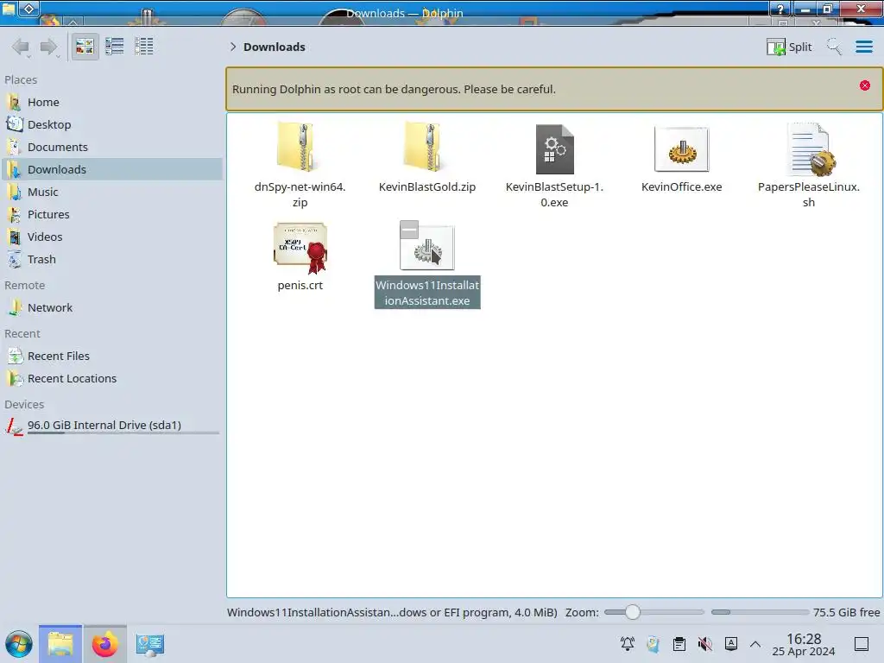This screenshot has height=663, width=884.
Task: Click the PapersPleaseLinux.sh file name label
Action: pos(808,194)
